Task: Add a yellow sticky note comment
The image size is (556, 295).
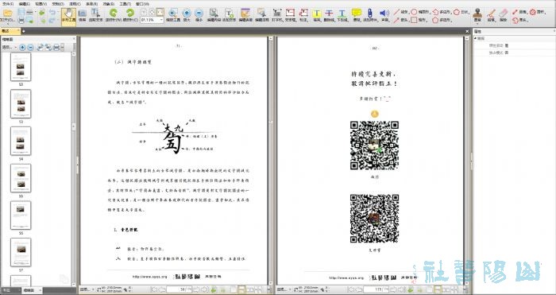Action: tap(357, 16)
